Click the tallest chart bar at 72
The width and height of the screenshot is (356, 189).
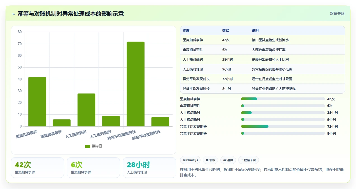point(136,84)
